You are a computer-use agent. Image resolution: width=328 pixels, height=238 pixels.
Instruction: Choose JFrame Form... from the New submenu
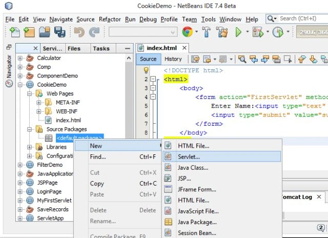221,189
